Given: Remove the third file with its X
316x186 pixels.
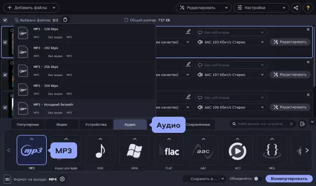Looking at the screenshot, I should pos(308,94).
